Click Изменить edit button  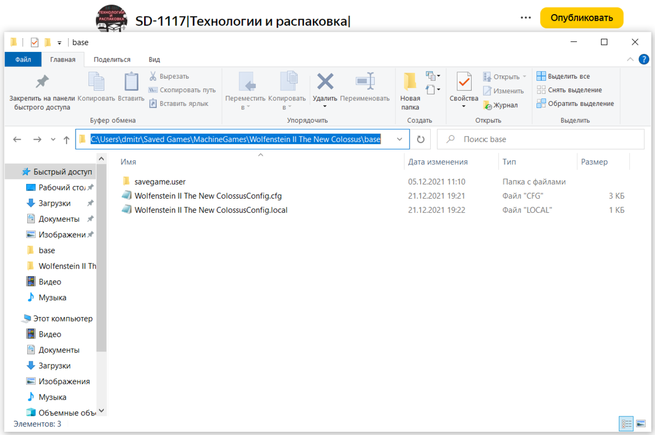click(x=503, y=91)
